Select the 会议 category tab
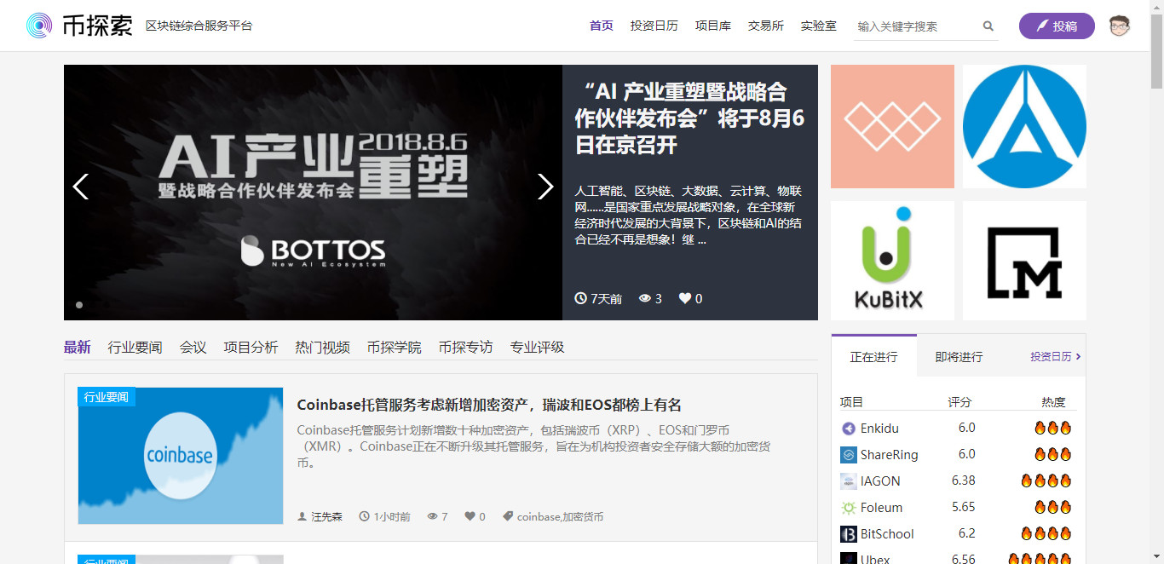This screenshot has width=1164, height=564. tap(193, 347)
